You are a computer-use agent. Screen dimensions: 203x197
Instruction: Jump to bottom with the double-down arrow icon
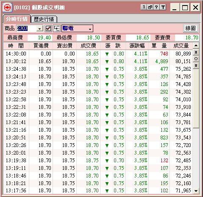point(196,66)
